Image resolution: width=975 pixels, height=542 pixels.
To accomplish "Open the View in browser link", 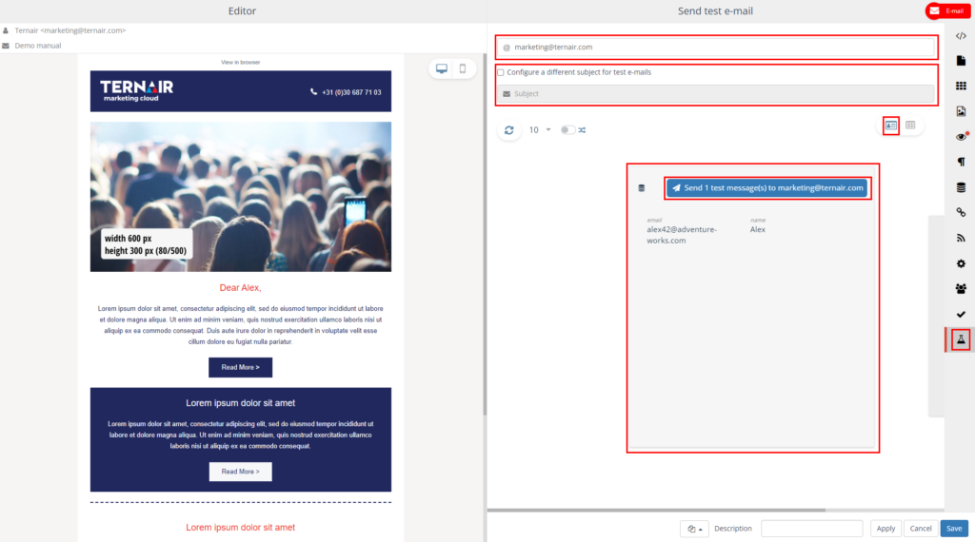I will [x=241, y=62].
